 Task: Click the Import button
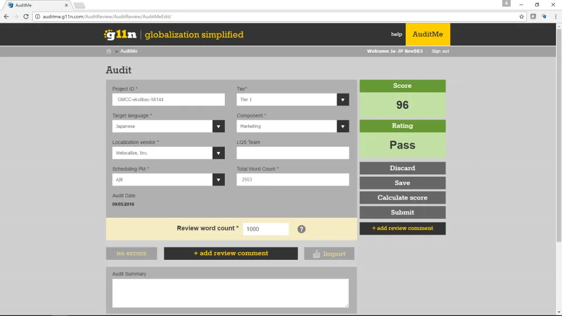point(329,253)
